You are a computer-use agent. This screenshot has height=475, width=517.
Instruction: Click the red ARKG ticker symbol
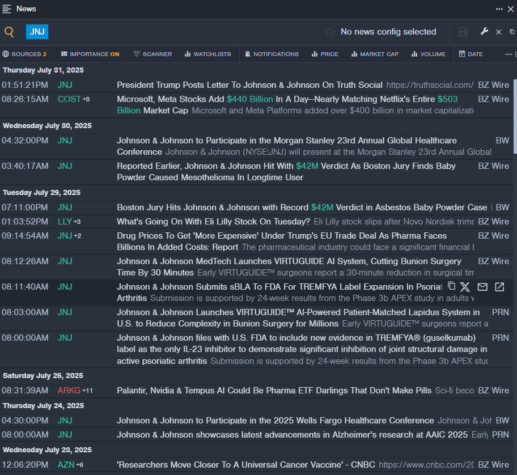coord(69,391)
